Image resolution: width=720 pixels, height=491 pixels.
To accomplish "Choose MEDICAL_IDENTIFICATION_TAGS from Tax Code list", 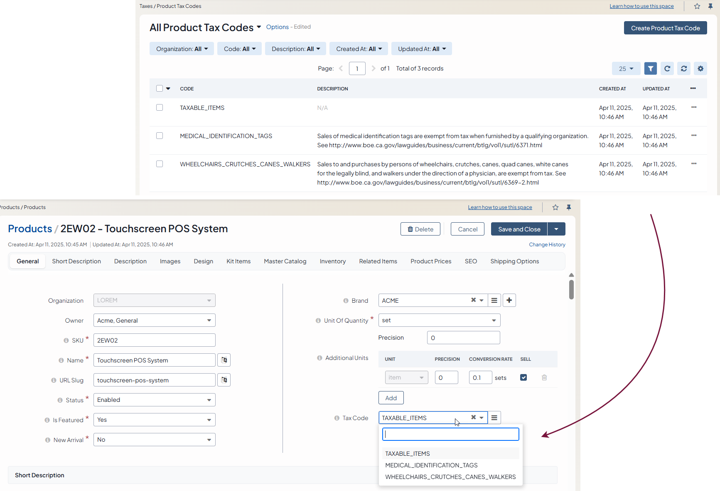I will [x=431, y=465].
